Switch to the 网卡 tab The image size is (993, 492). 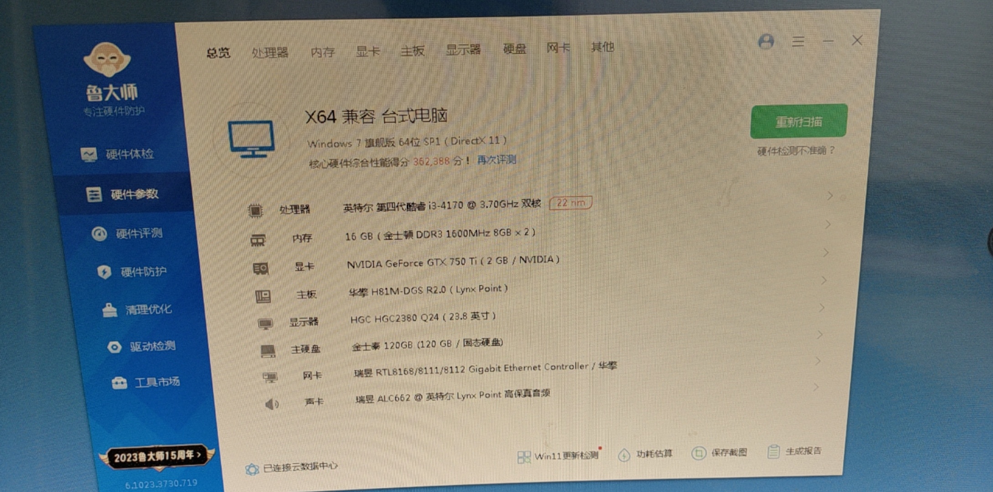point(559,48)
